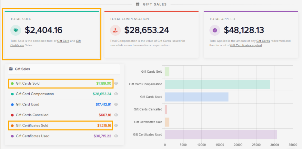The height and width of the screenshot is (149, 302).
Task: Click the Gift Cards Sold chart bar
Action: (x=167, y=72)
